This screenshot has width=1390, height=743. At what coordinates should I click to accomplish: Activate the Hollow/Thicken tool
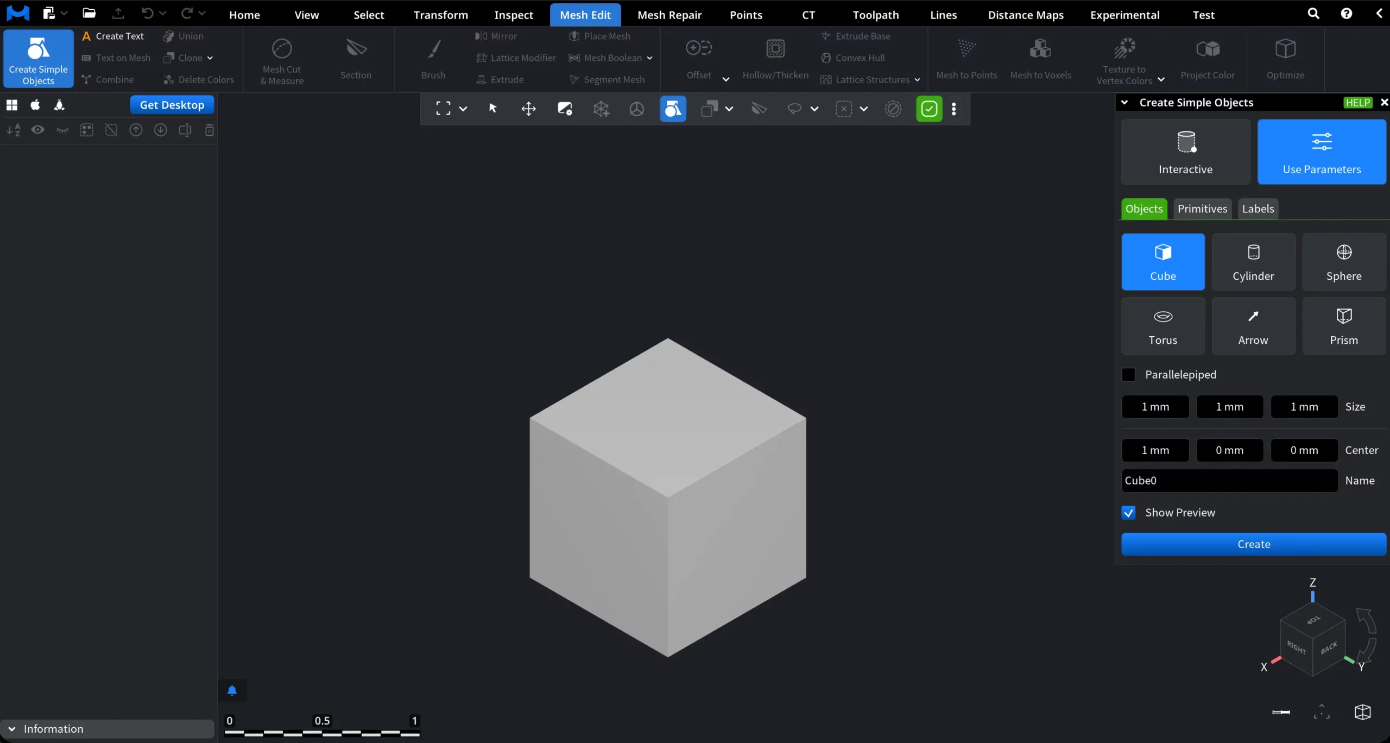(775, 60)
